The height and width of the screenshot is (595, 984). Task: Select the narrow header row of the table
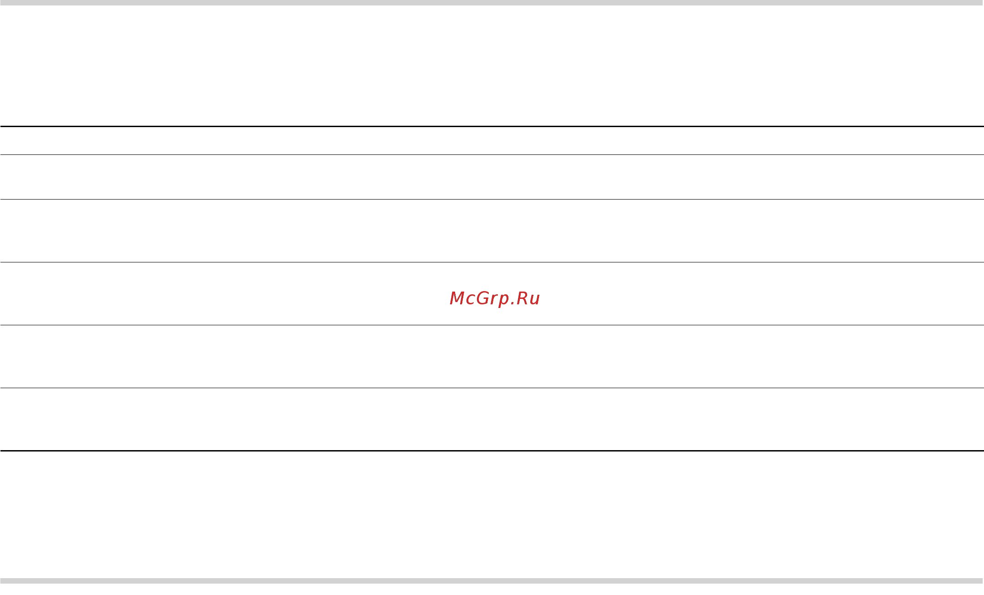click(492, 141)
